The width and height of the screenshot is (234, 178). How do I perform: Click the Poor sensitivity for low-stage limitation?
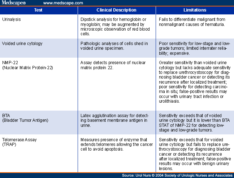coord(194,48)
